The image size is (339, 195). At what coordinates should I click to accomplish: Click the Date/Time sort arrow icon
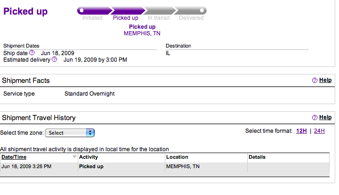[74, 156]
